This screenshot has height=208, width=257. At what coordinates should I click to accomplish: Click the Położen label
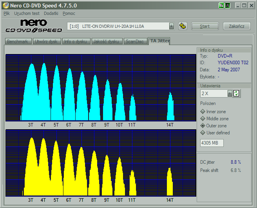tap(208, 103)
